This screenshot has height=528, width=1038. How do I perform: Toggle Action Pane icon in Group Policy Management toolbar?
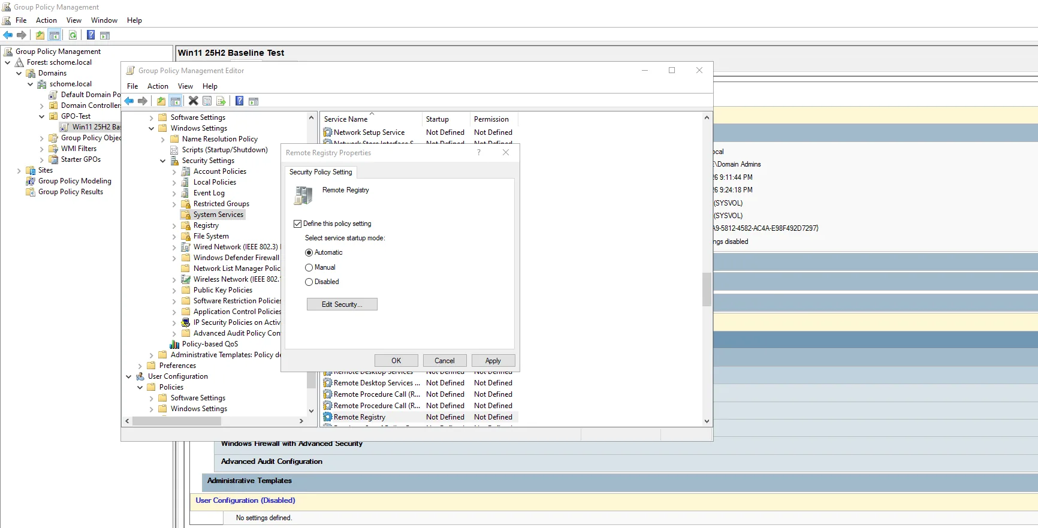pyautogui.click(x=105, y=35)
